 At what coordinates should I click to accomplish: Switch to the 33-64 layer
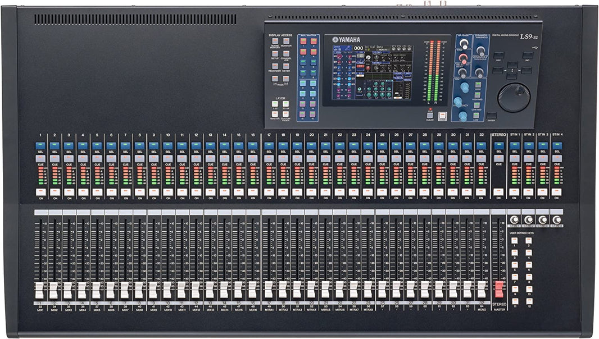point(286,104)
